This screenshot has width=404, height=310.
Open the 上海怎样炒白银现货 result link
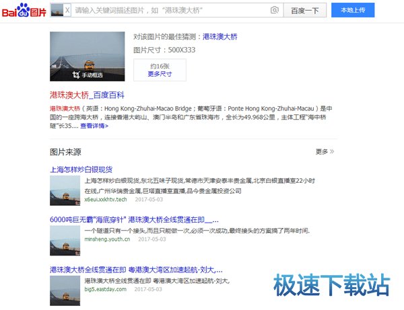(x=81, y=169)
